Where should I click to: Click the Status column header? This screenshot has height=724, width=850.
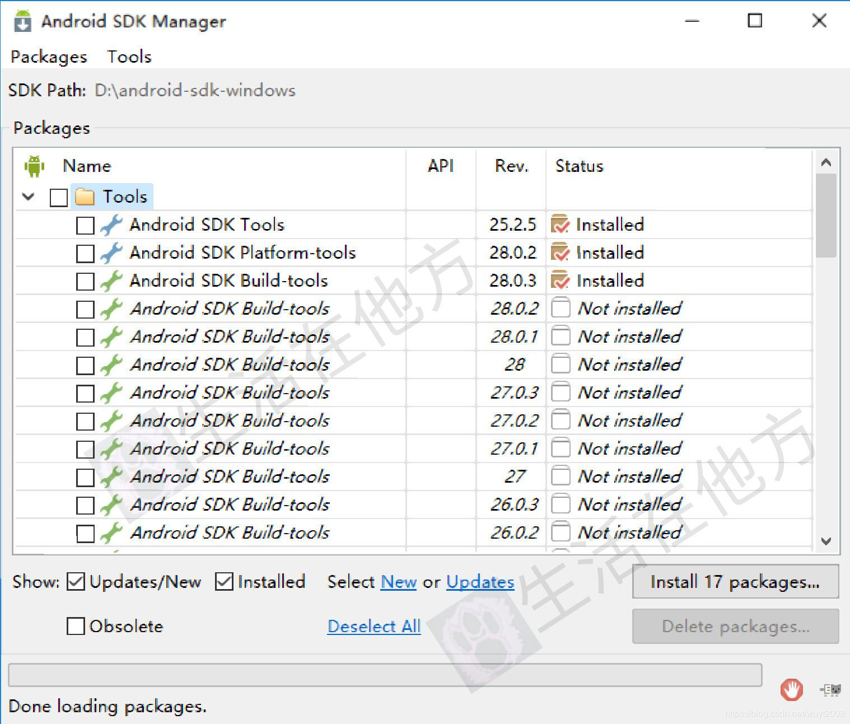[x=580, y=166]
